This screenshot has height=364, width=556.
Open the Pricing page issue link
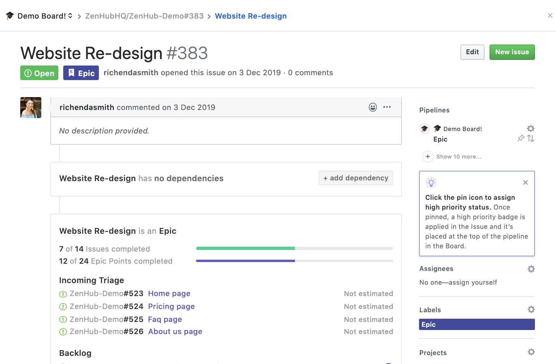tap(171, 307)
